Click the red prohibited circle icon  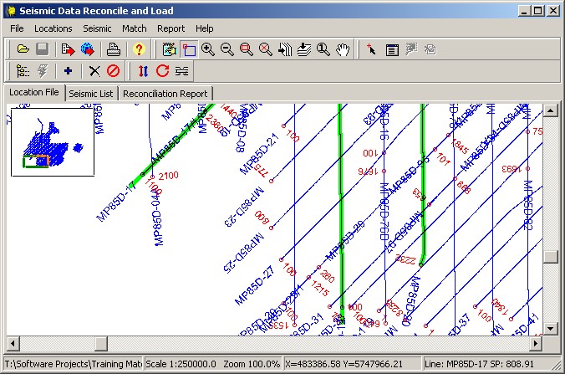pyautogui.click(x=113, y=72)
